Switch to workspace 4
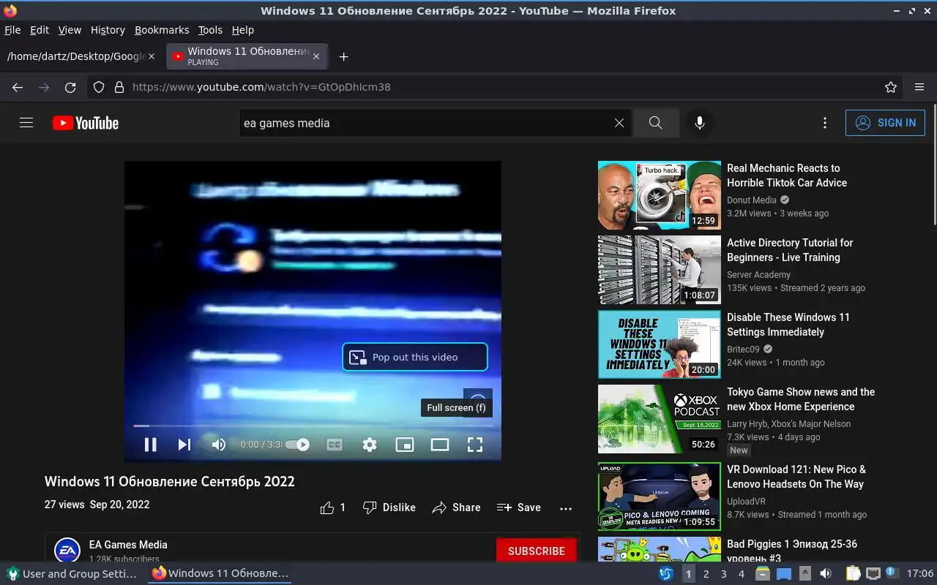937x585 pixels. point(741,574)
